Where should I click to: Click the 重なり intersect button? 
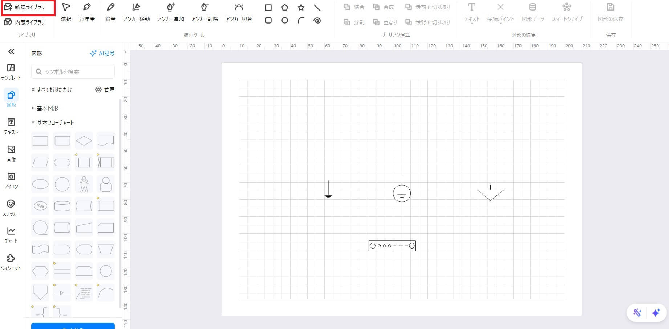pos(385,22)
